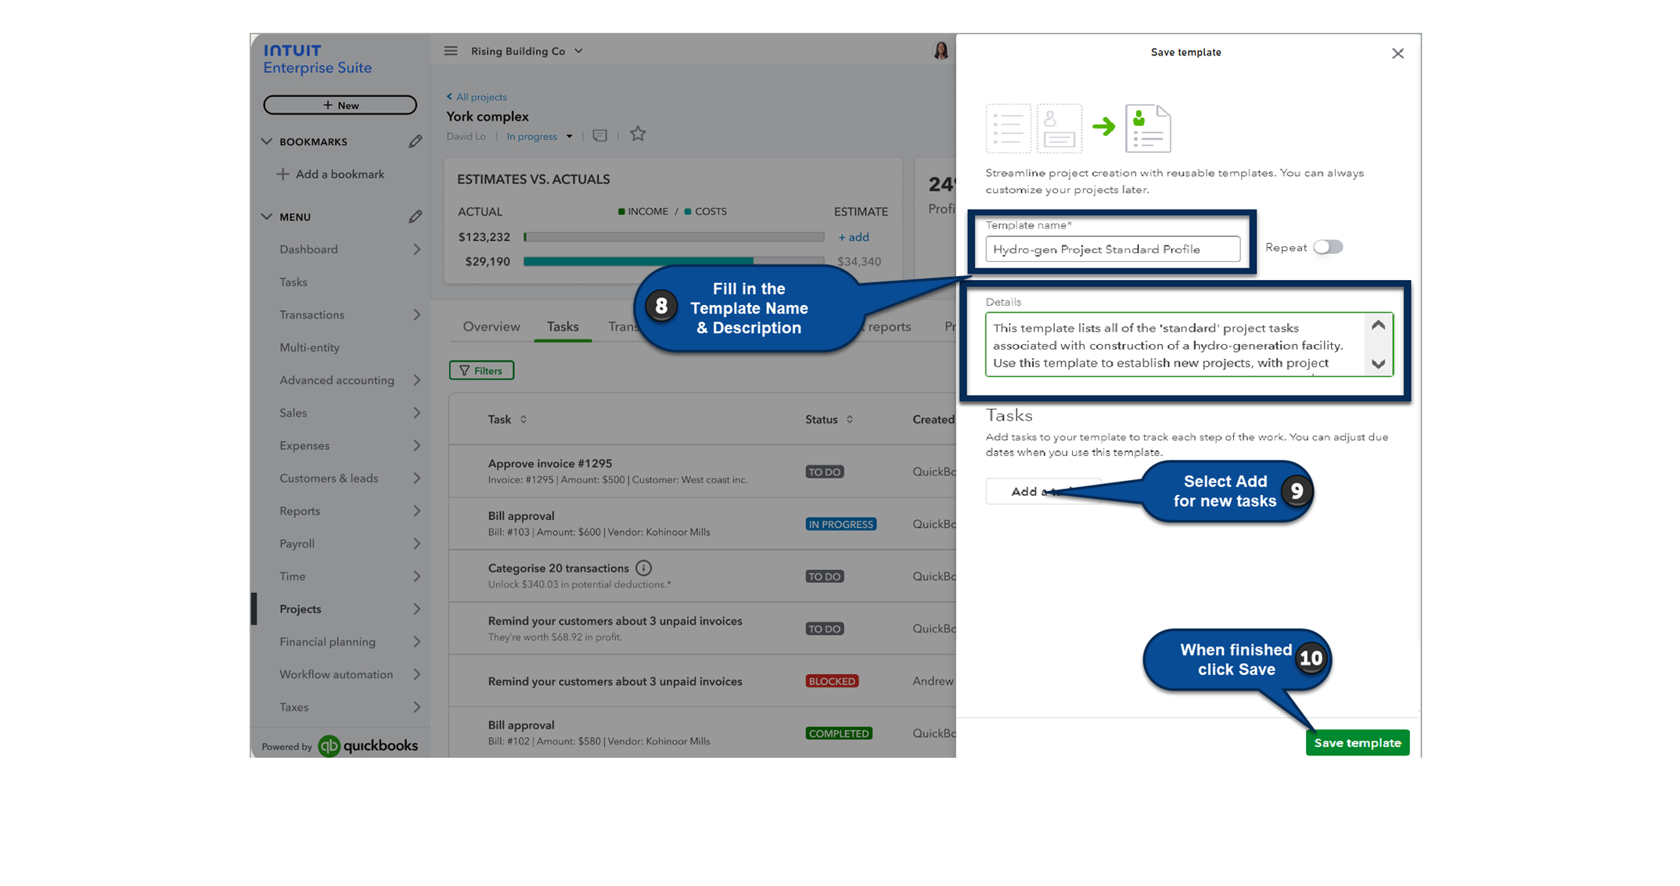The height and width of the screenshot is (886, 1680).
Task: Click the hamburger menu beside Rising Building Co
Action: (x=451, y=50)
